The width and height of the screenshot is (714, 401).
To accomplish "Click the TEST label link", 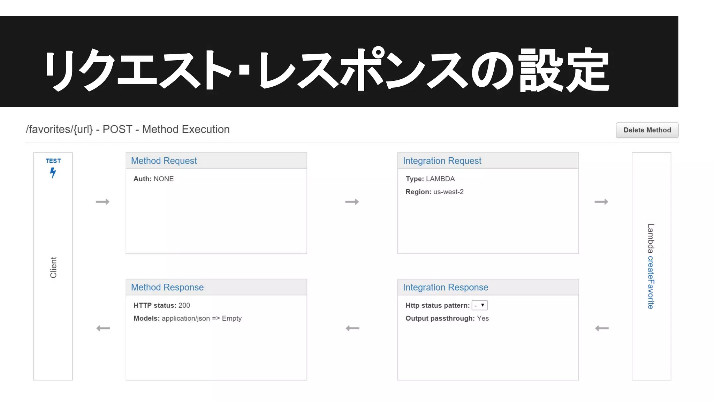I will (53, 161).
